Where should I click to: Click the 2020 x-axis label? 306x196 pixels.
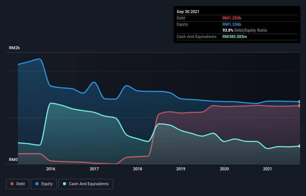(x=224, y=169)
